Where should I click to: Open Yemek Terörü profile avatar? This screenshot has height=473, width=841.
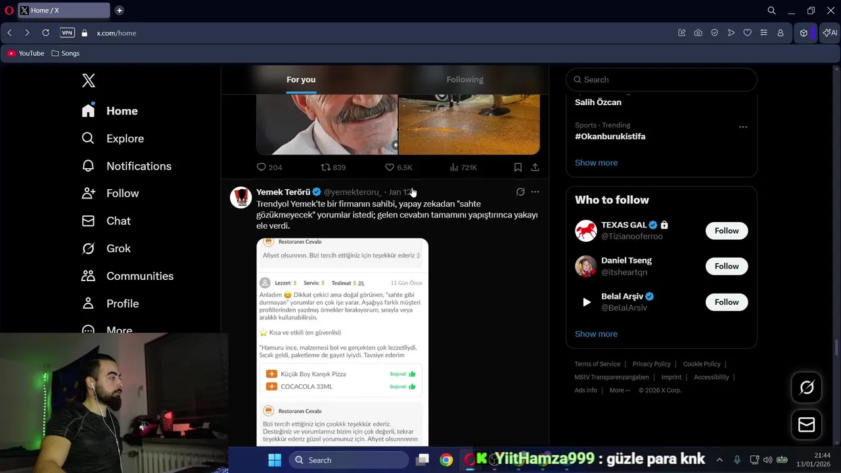coord(241,197)
